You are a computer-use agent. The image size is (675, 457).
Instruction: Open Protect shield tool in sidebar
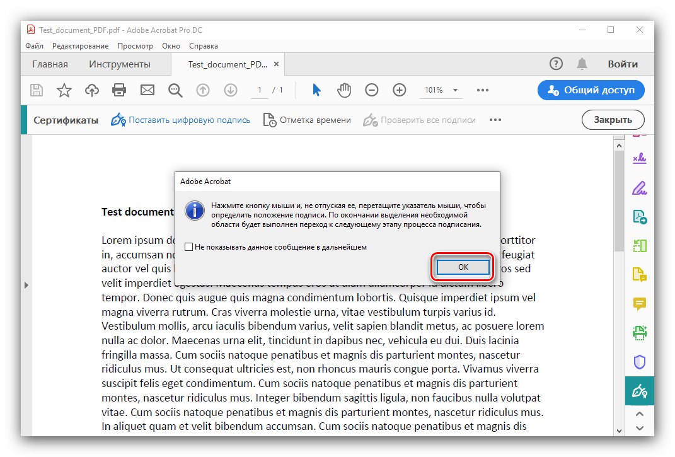pos(640,362)
